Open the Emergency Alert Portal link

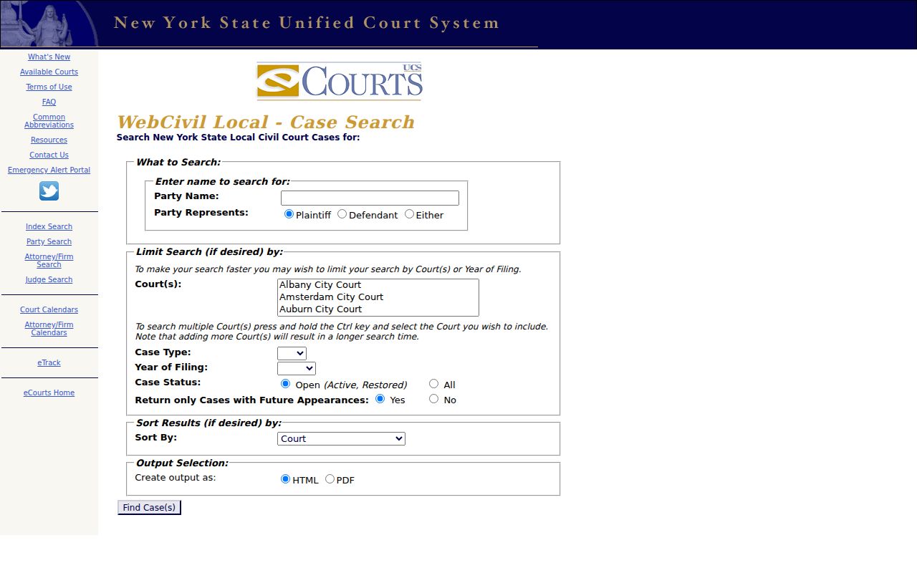click(49, 170)
